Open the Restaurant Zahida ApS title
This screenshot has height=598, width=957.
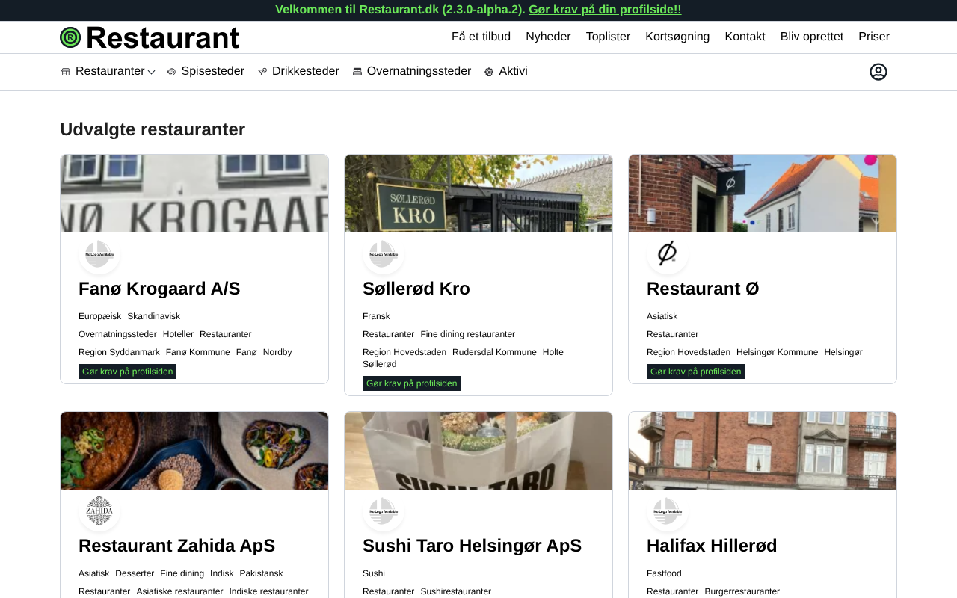176,546
